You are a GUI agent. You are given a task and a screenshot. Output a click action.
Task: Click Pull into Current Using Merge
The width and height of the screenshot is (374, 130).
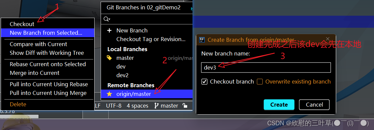[48, 93]
